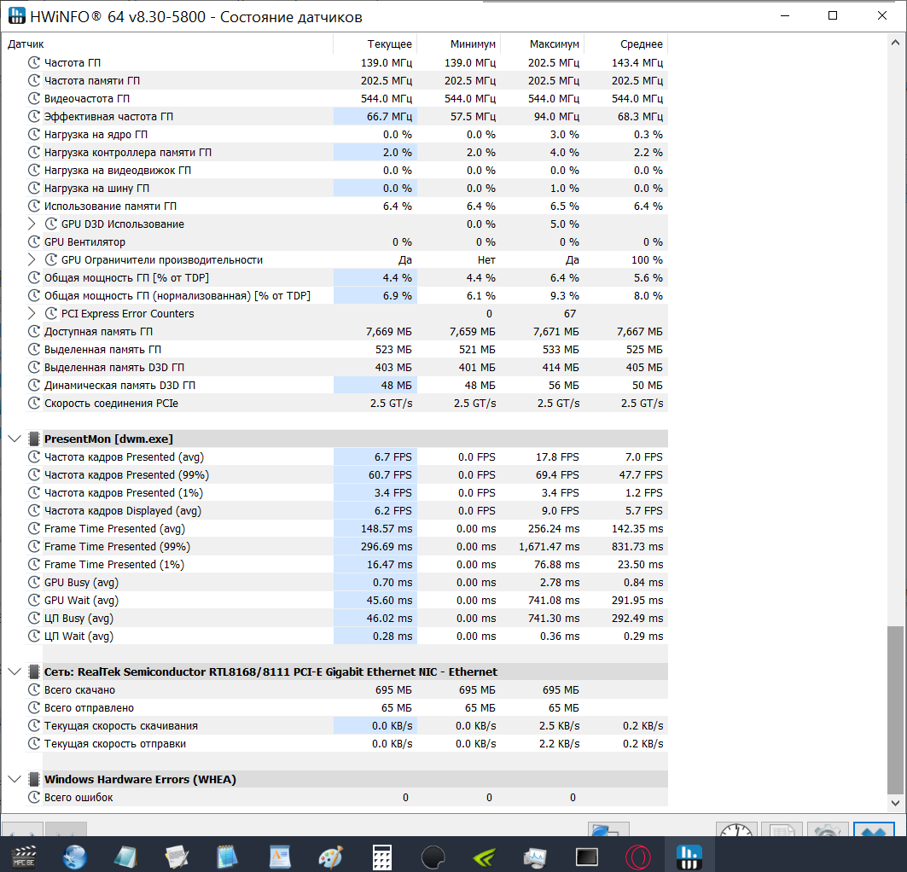This screenshot has height=872, width=907.
Task: Open MPC-BE player from the taskbar
Action: (24, 857)
